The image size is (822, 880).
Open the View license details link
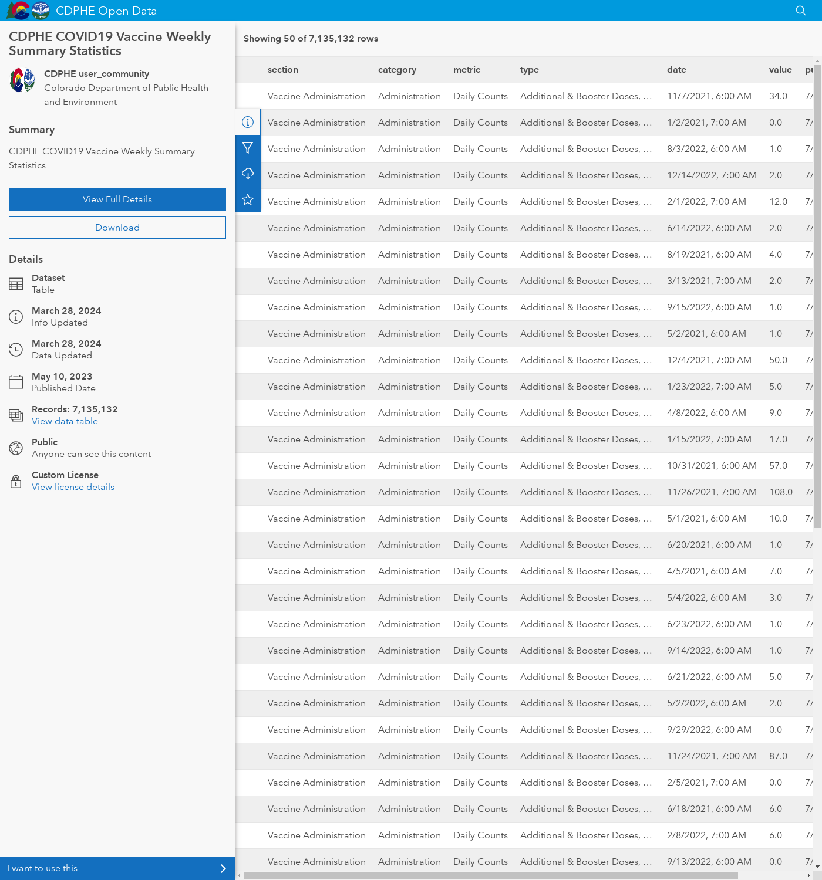(73, 487)
